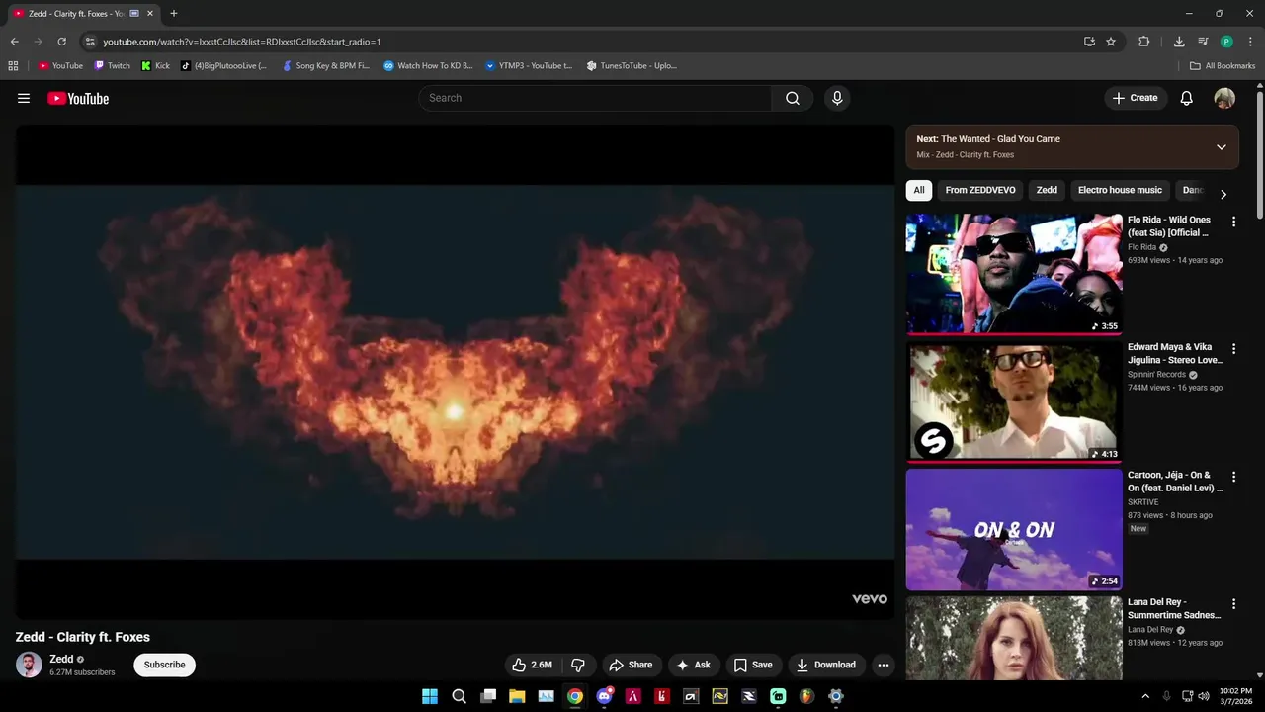
Task: Open Zedd channel avatar
Action: pos(29,665)
